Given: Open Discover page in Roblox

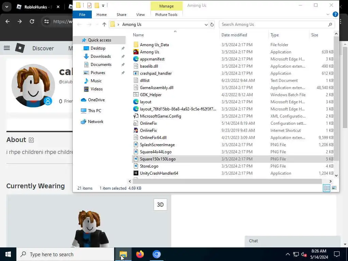Looking at the screenshot, I should (43, 48).
